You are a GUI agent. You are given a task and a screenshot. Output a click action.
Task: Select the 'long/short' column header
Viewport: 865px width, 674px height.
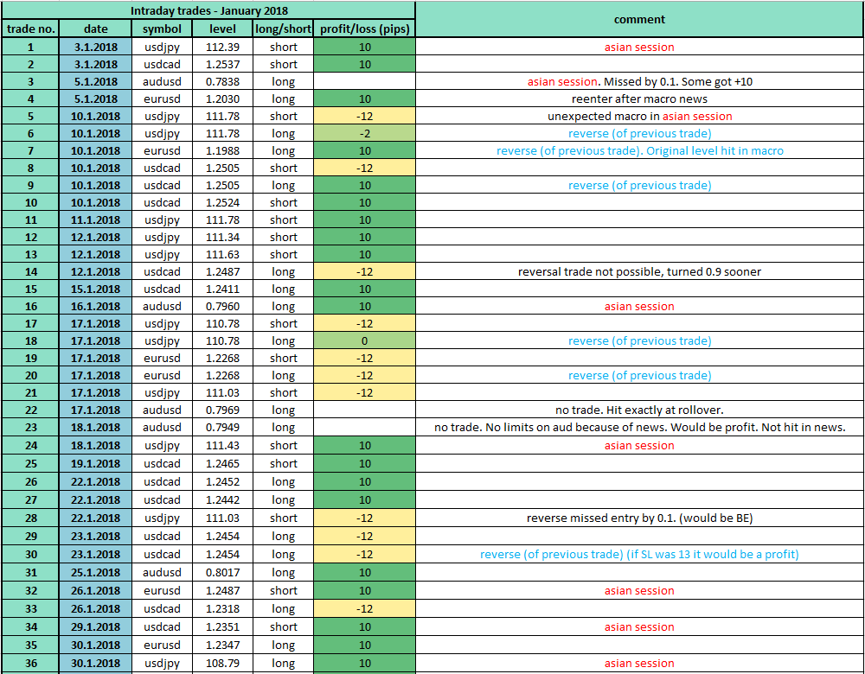point(283,29)
